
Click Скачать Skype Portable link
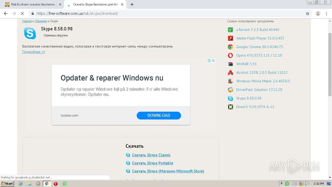point(153,163)
